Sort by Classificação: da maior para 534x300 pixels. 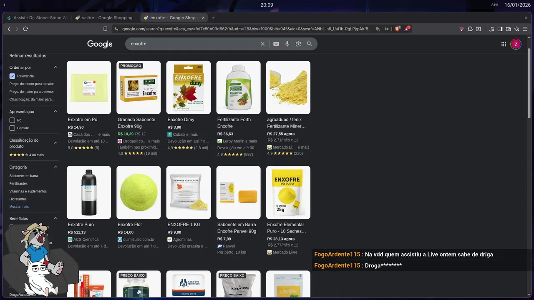pyautogui.click(x=32, y=100)
